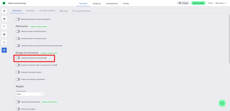
Task: Click the Podgląd preview button
Action: point(183,3)
